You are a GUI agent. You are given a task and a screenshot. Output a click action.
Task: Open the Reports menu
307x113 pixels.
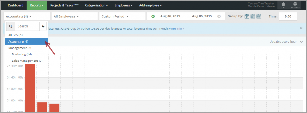pyautogui.click(x=37, y=5)
